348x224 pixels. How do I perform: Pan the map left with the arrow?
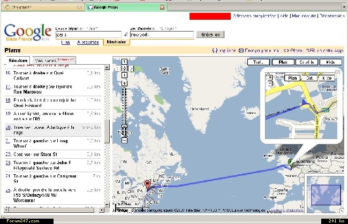pos(118,68)
